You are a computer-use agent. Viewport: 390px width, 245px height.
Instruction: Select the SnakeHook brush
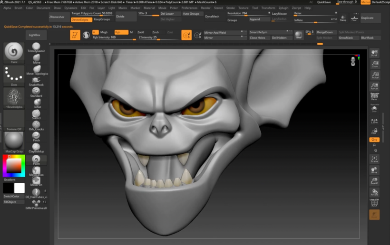(x=36, y=81)
